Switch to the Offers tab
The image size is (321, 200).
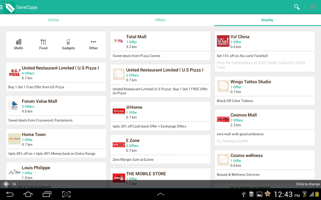click(x=160, y=20)
